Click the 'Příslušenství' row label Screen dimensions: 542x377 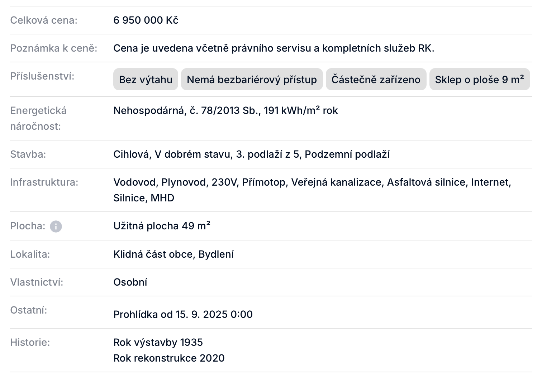[x=42, y=76]
